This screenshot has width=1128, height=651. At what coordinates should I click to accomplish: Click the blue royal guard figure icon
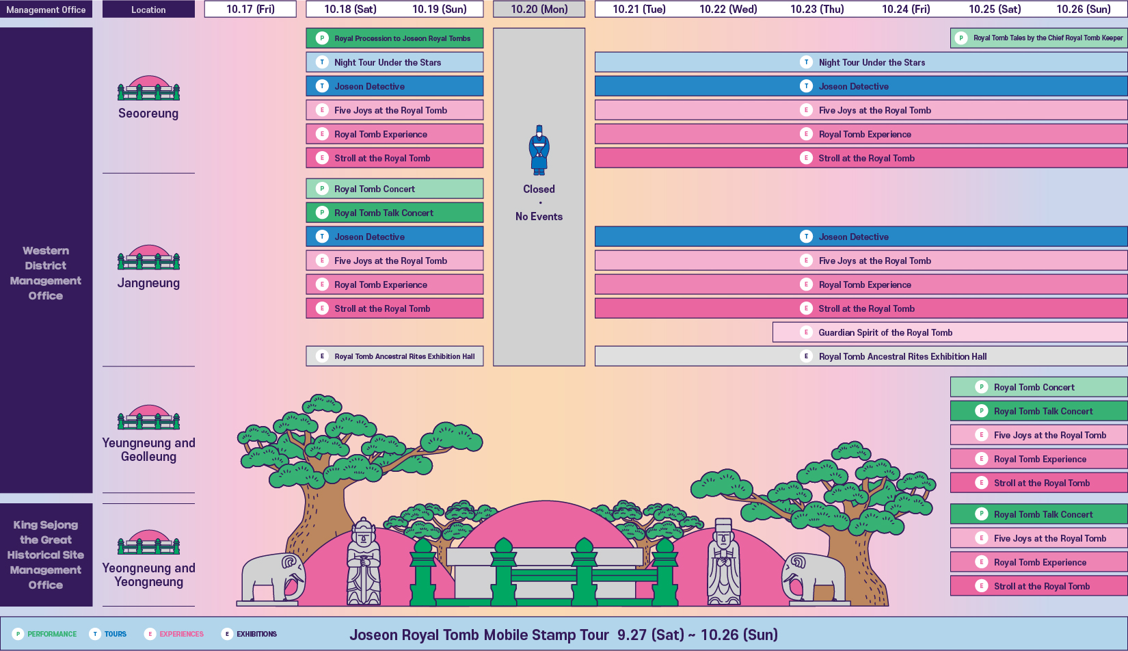coord(539,150)
